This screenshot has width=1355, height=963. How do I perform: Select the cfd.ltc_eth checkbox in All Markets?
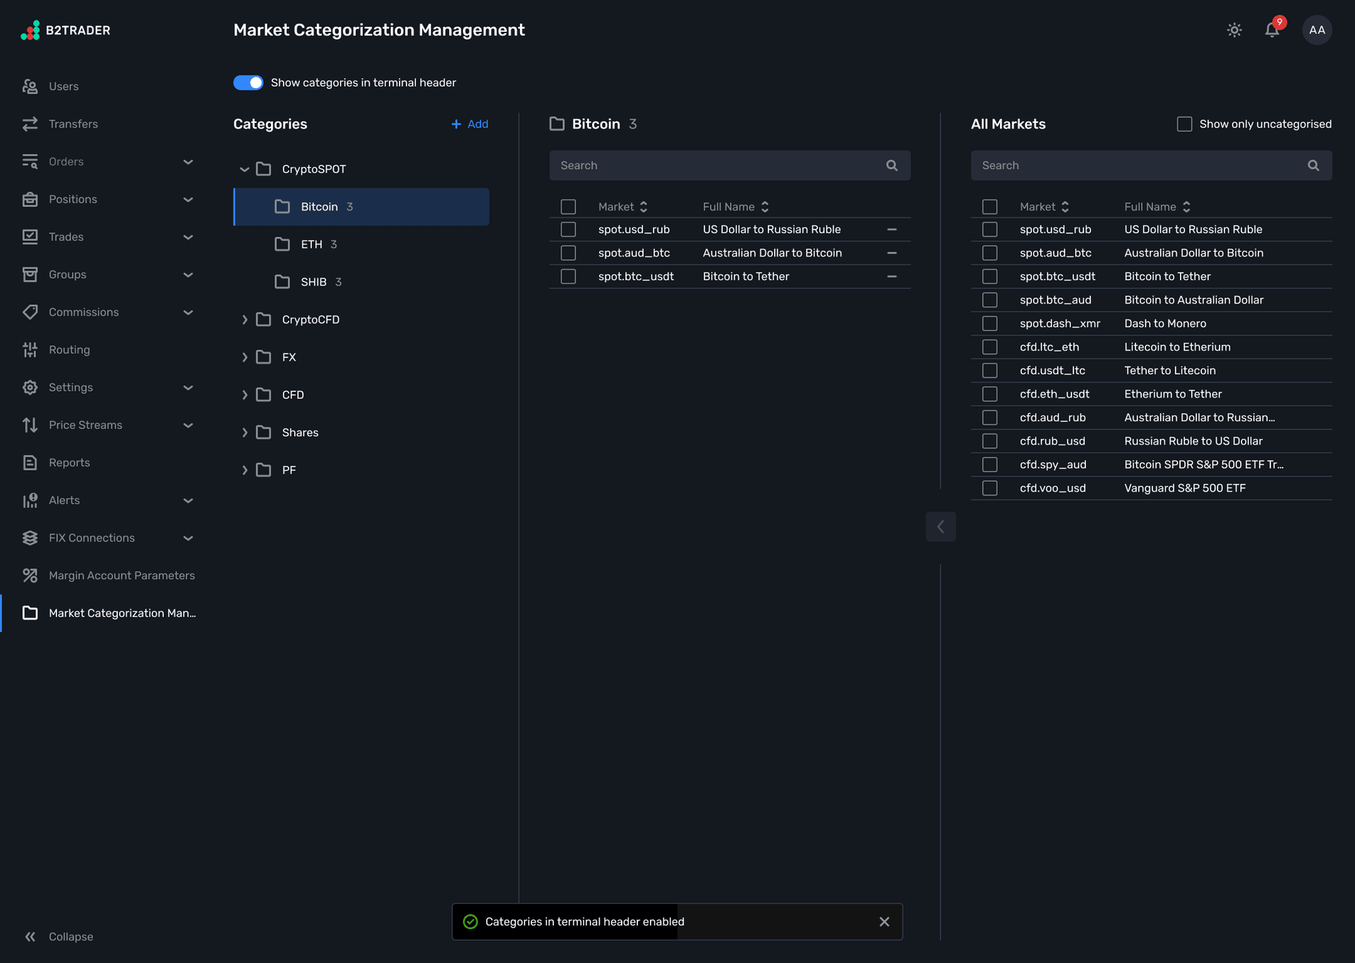coord(989,347)
